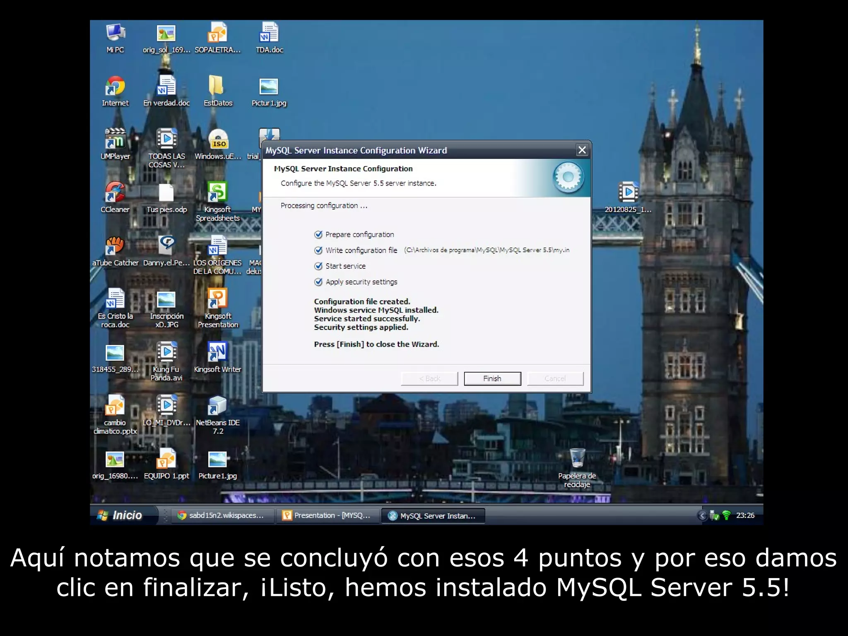Screen dimensions: 848x636
Task: Open the EstDatos folder icon
Action: [218, 92]
